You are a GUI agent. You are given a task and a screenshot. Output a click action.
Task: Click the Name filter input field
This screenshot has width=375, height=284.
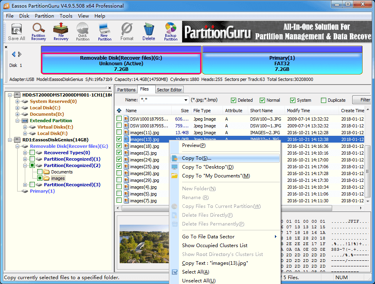[x=162, y=100]
